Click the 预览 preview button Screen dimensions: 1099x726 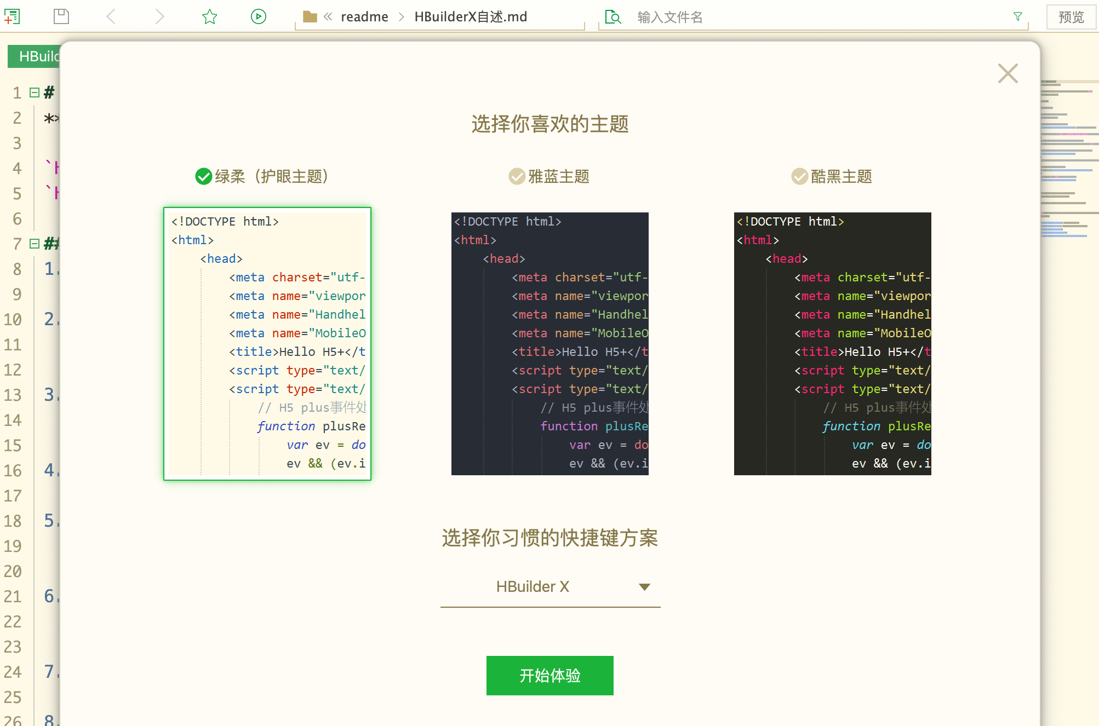coord(1071,17)
